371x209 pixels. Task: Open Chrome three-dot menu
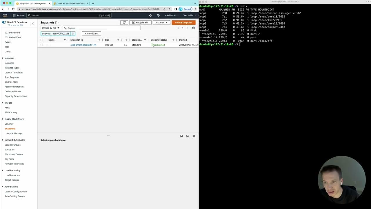pyautogui.click(x=196, y=9)
